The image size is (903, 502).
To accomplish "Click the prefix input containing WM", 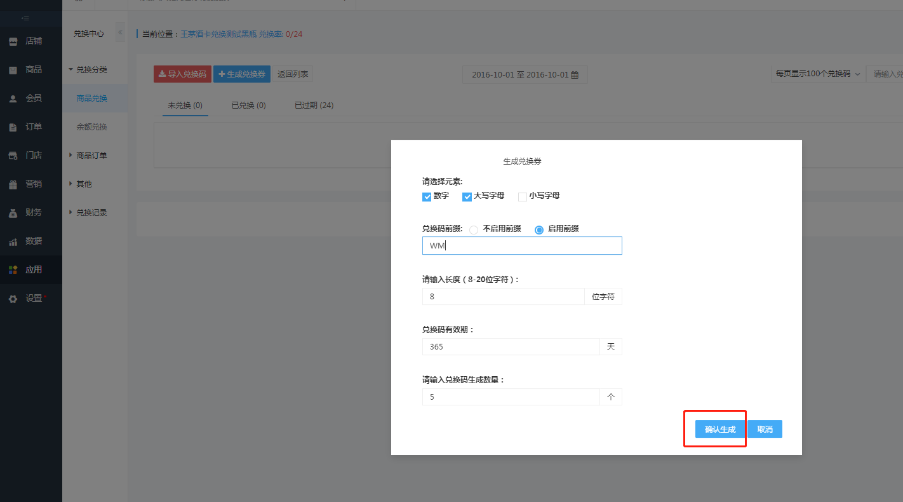I will [522, 246].
